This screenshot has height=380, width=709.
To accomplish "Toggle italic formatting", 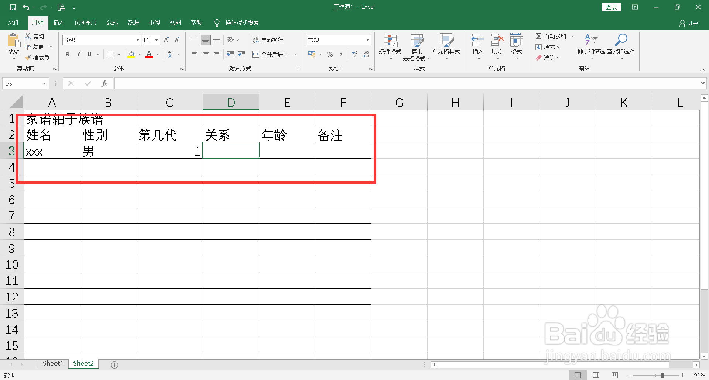I will (x=78, y=54).
